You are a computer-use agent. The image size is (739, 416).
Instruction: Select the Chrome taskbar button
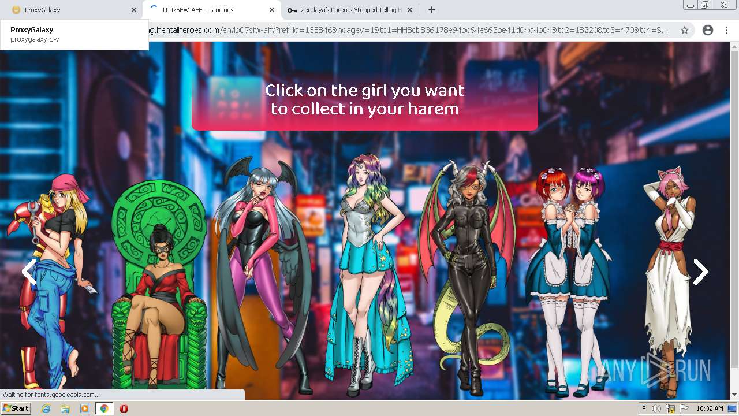pos(104,408)
